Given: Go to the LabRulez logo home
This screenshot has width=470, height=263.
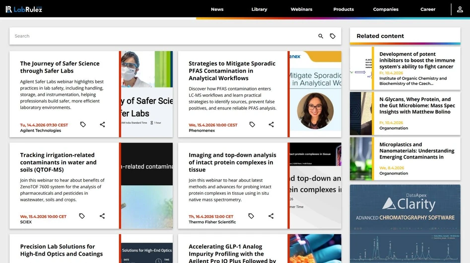Looking at the screenshot, I should (24, 9).
